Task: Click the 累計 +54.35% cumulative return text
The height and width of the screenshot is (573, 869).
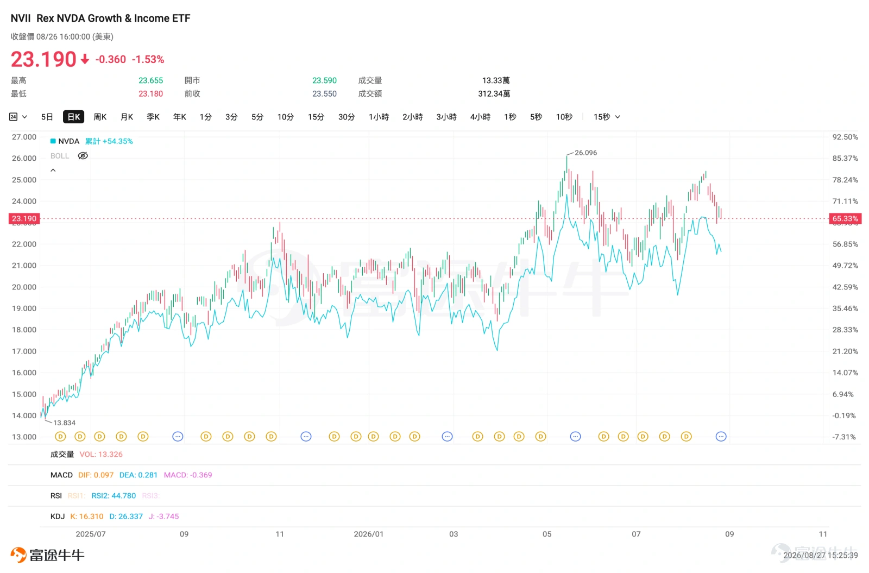Action: coord(109,141)
